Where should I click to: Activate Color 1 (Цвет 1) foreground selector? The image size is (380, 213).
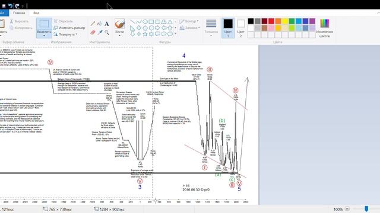(228, 28)
